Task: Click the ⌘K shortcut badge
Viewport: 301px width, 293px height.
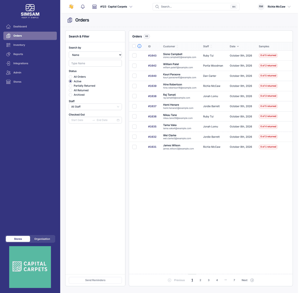Action: [x=234, y=7]
